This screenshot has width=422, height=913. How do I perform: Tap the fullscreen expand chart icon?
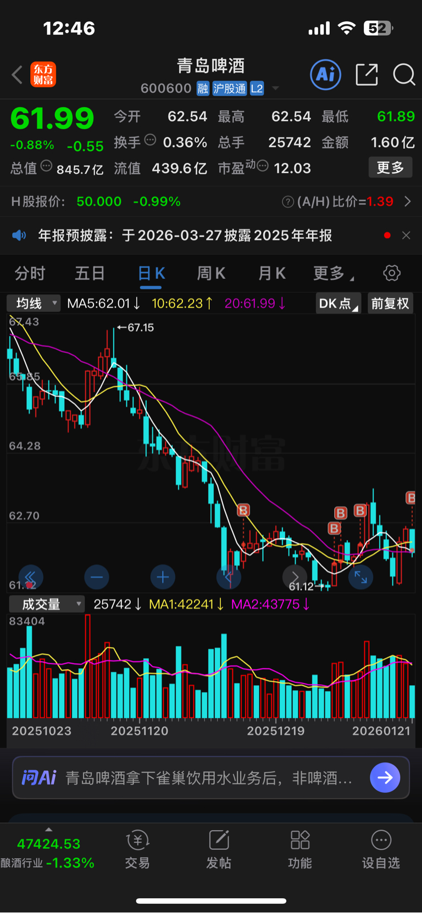click(x=360, y=577)
